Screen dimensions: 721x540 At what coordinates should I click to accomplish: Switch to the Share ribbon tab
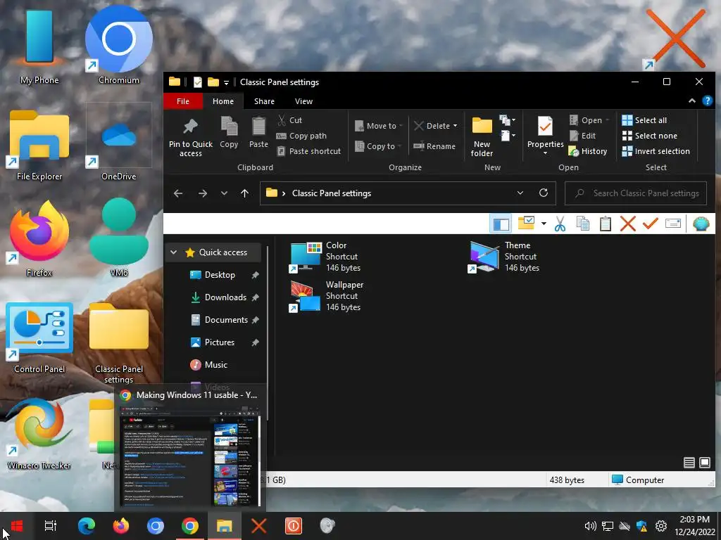264,101
